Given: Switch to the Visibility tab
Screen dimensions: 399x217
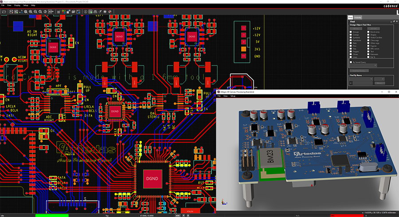Looking at the screenshot, I should [358, 18].
